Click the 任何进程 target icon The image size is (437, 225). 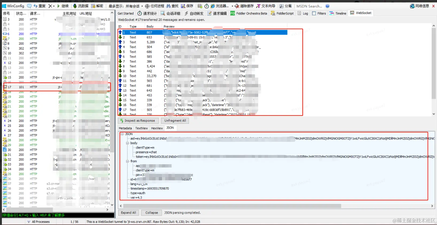click(x=147, y=6)
